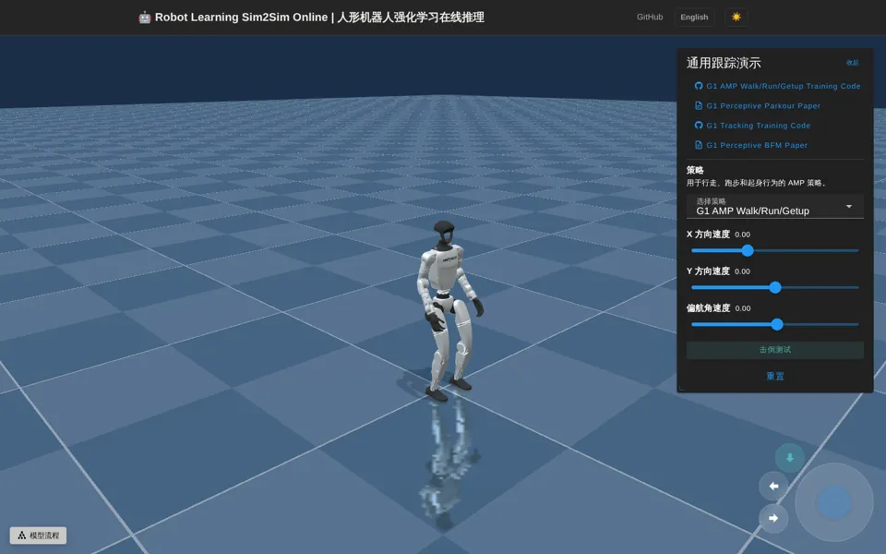Viewport: 886px width, 554px height.
Task: Open the GitHub link in the header
Action: coord(649,17)
